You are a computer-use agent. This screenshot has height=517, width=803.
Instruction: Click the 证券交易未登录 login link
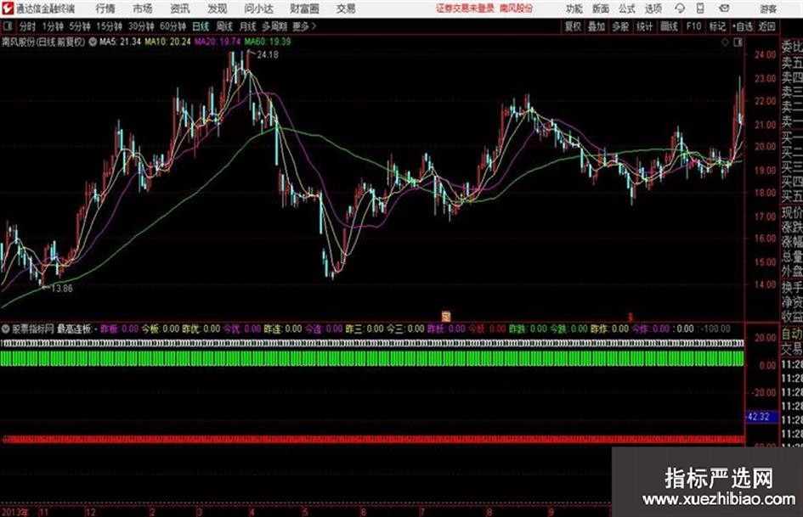point(465,8)
